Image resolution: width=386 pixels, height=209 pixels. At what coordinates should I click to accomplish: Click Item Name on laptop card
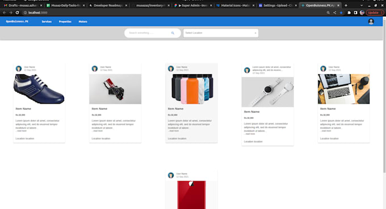(x=328, y=109)
